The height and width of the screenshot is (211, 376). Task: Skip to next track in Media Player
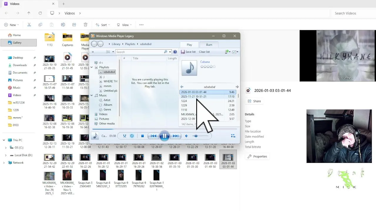[x=175, y=136]
